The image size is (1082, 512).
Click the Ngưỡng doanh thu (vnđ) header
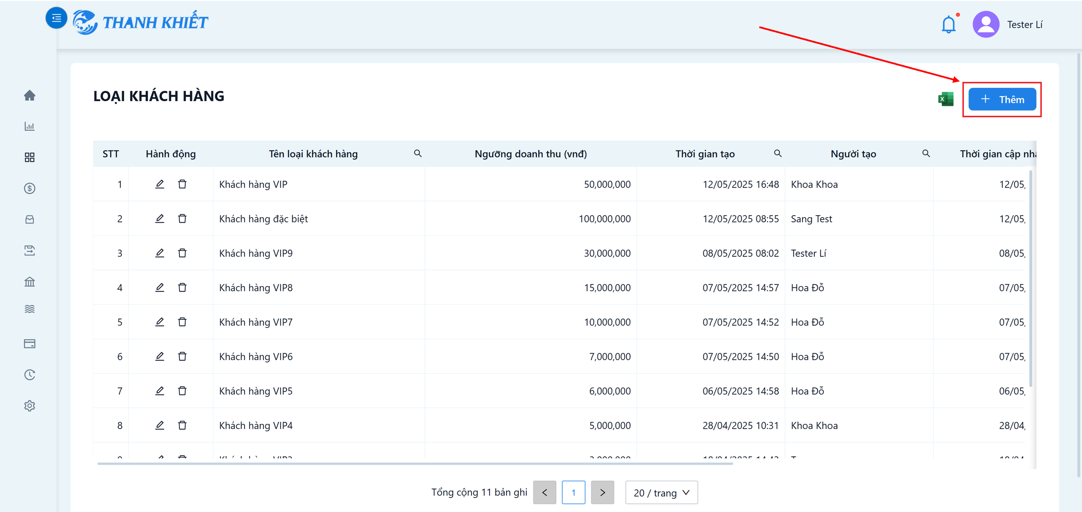(530, 154)
